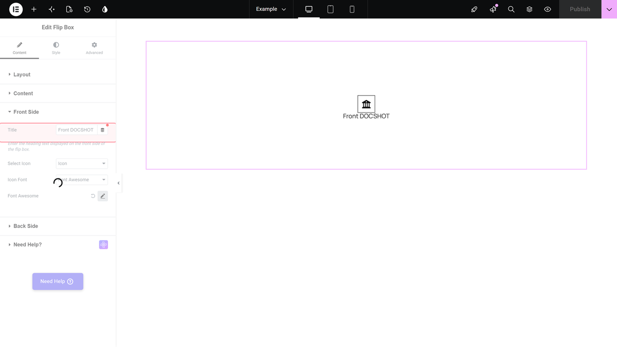Switch to the Advanced tab

click(94, 48)
